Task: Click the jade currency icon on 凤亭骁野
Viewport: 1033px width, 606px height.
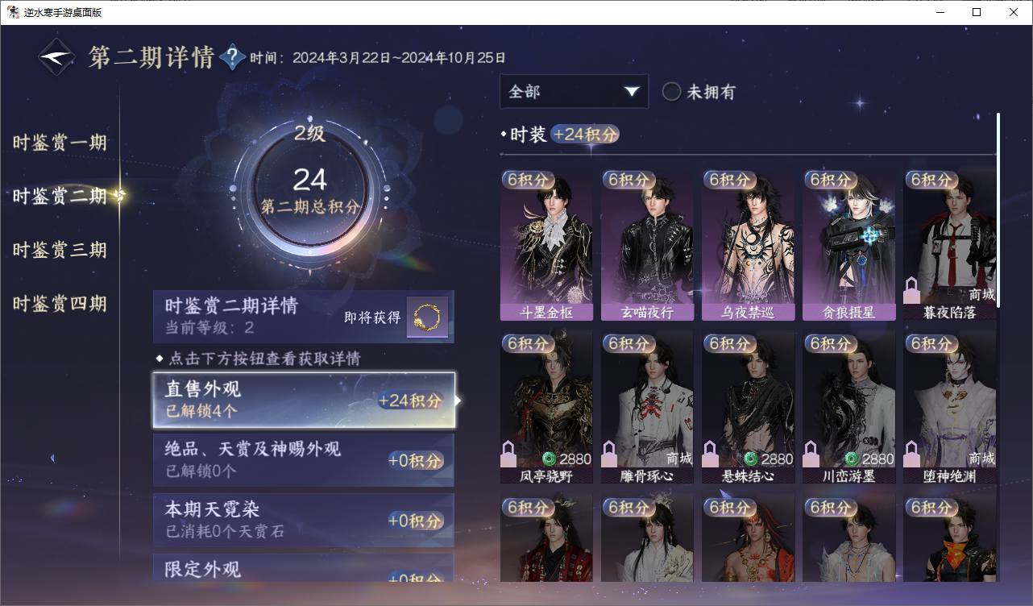Action: tap(550, 459)
